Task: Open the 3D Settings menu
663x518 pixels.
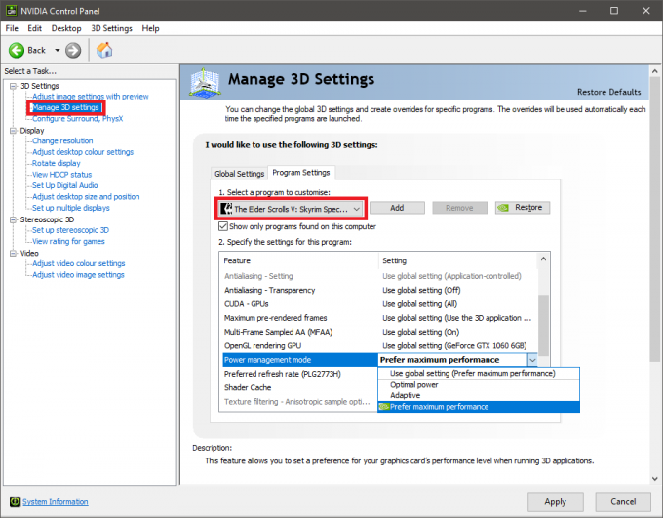Action: pos(111,28)
